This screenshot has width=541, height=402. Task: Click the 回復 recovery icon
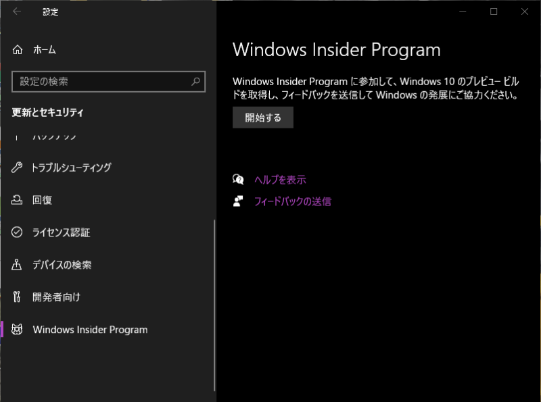(17, 200)
